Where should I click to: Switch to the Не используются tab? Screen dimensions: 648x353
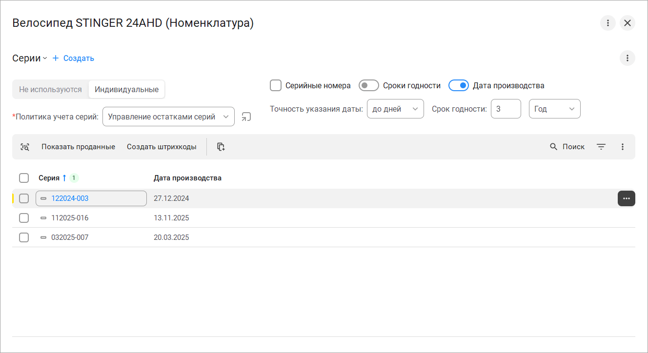[x=50, y=90]
